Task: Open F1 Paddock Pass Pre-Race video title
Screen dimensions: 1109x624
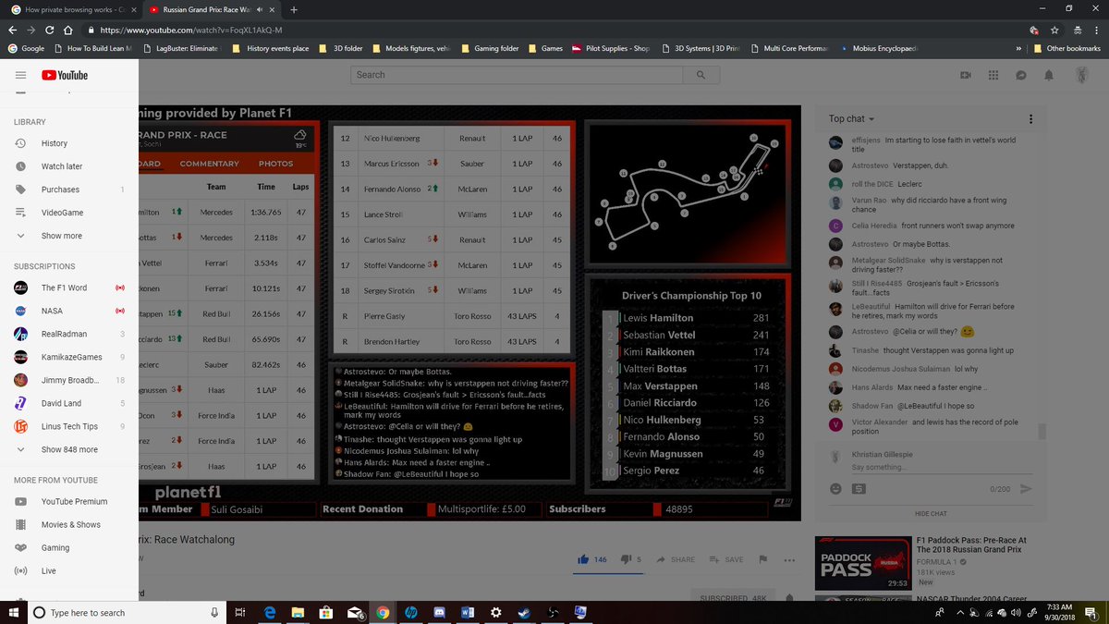Action: pyautogui.click(x=972, y=544)
